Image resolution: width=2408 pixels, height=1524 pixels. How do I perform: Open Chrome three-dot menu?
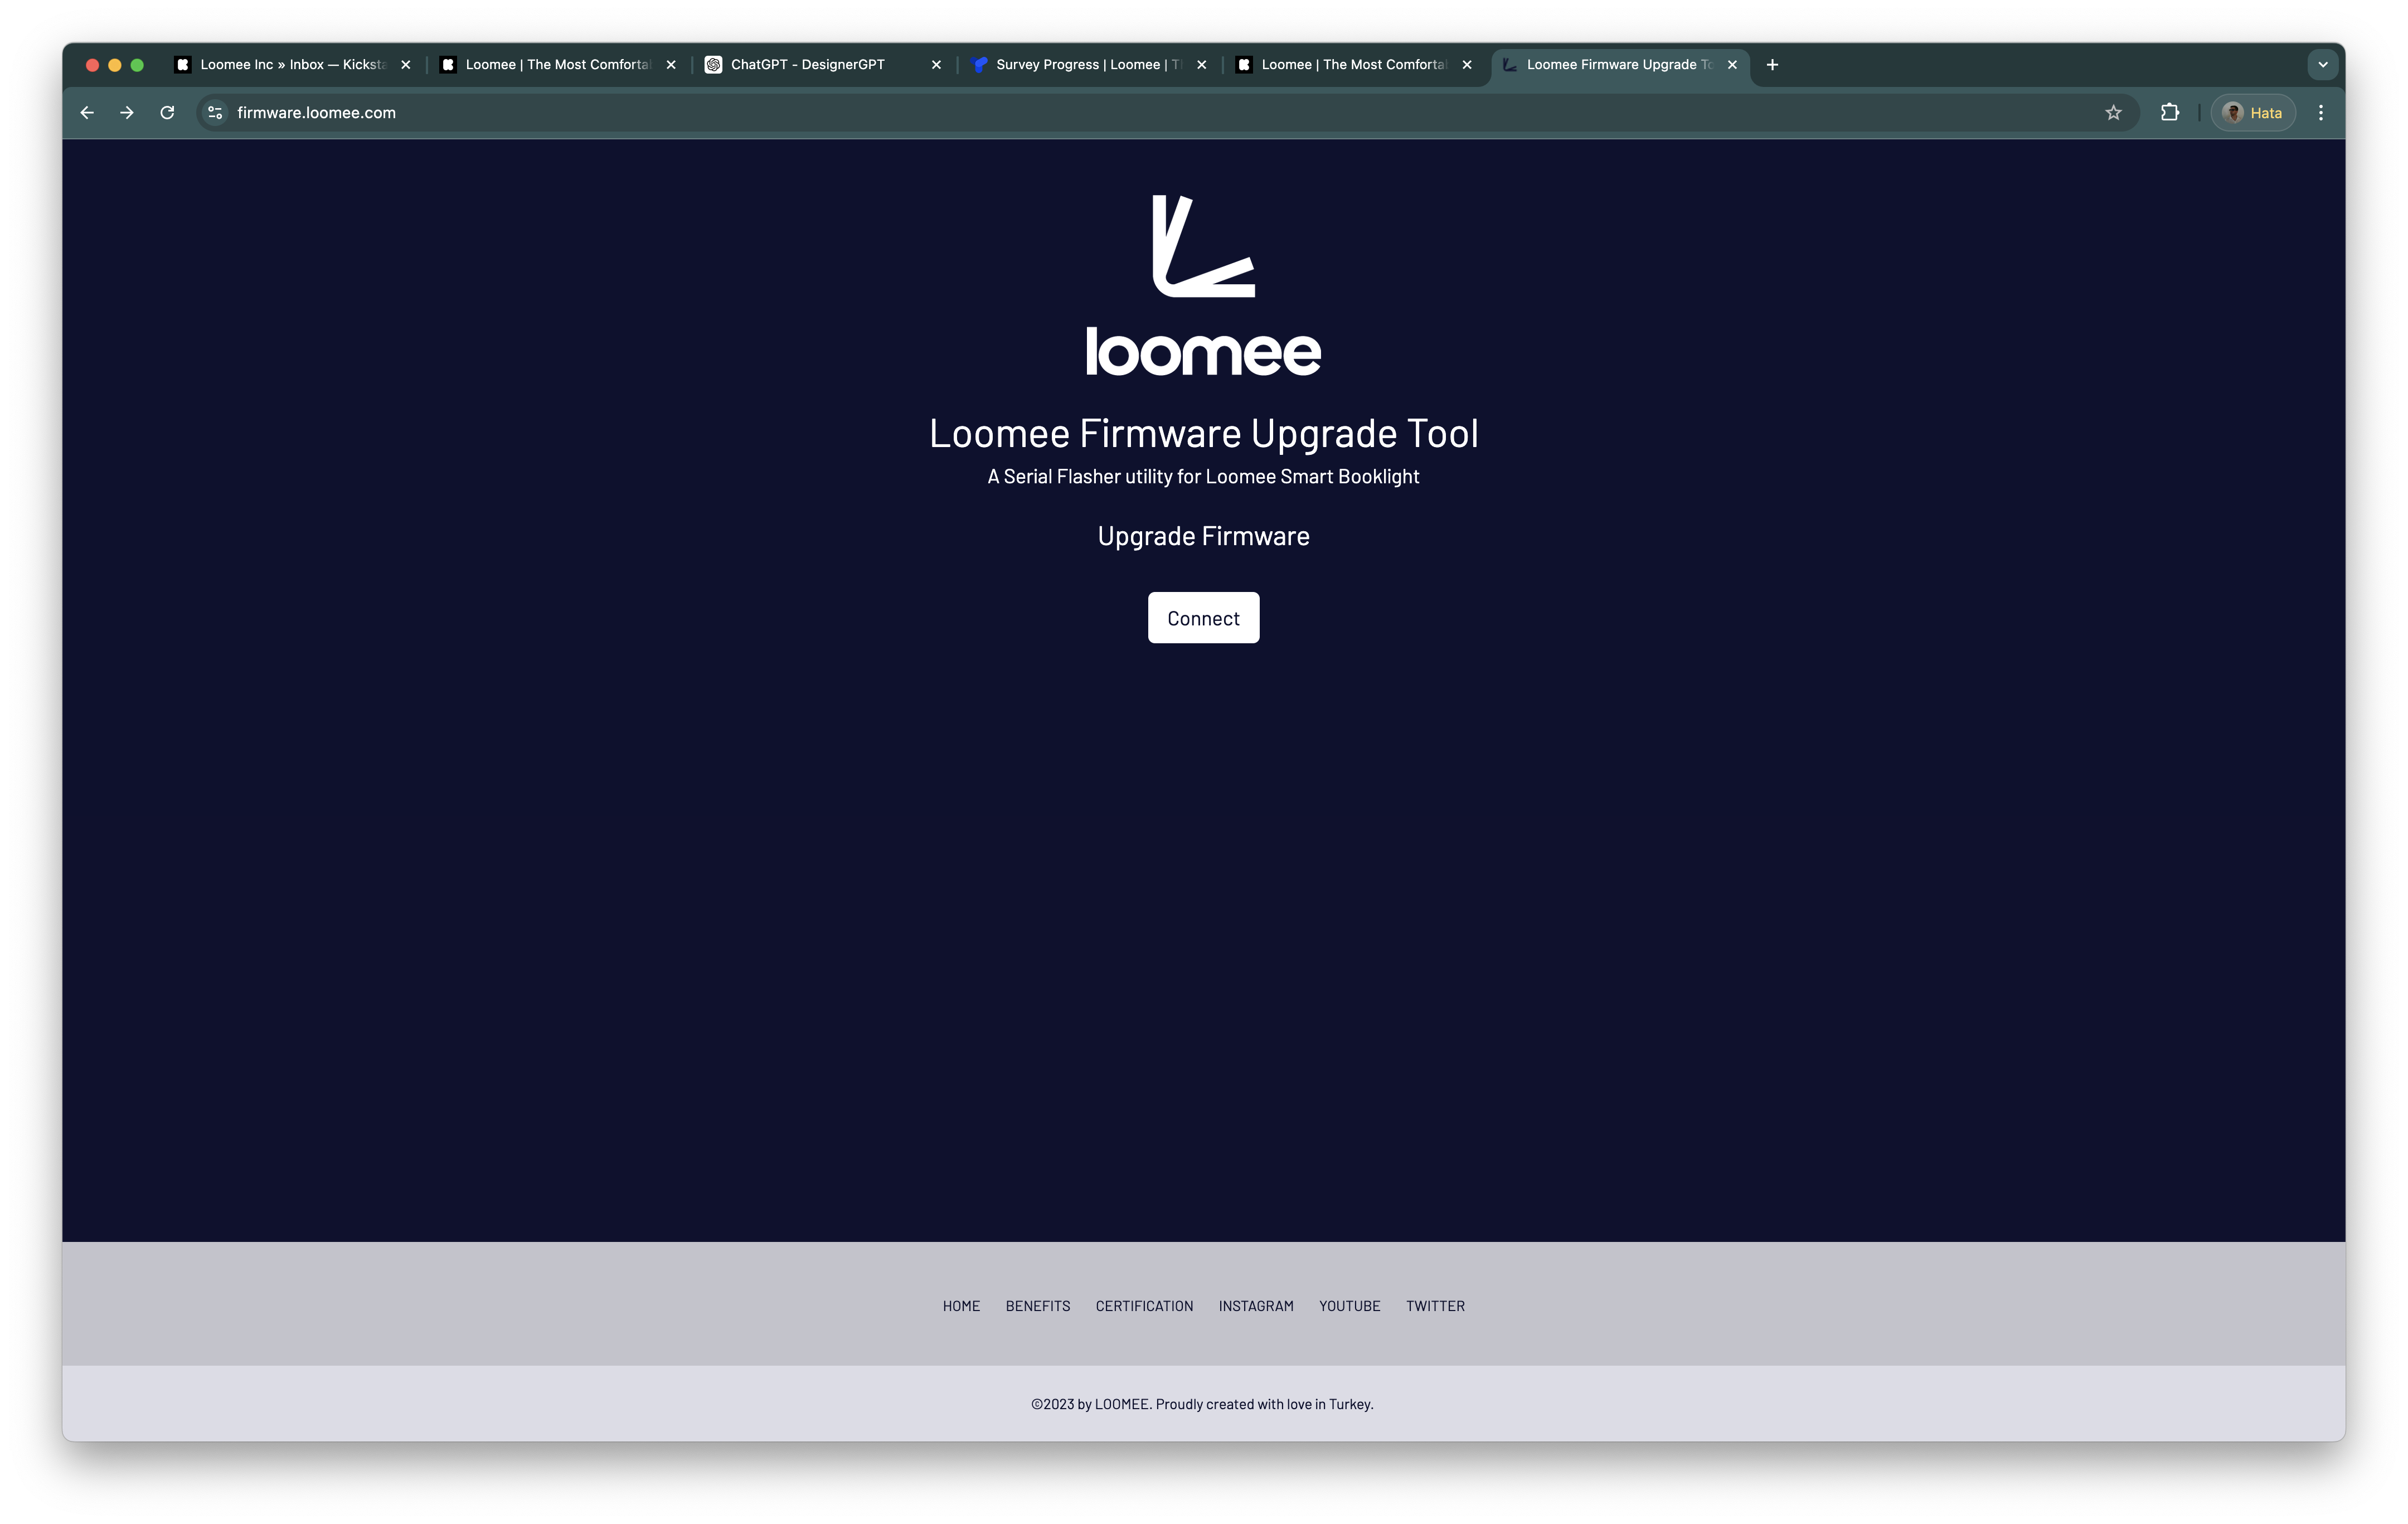pyautogui.click(x=2321, y=113)
